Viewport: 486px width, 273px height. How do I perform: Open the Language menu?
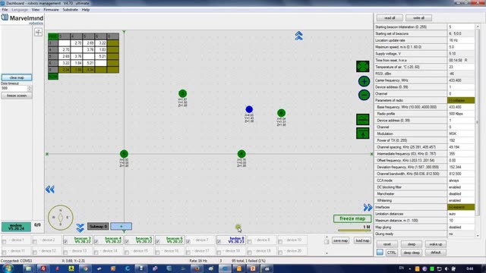20,10
